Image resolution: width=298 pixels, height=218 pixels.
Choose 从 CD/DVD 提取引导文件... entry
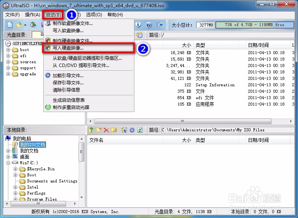(89, 65)
